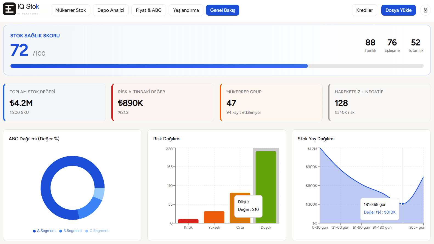434x244 pixels.
Task: Click the 0-30 gün axis label
Action: pyautogui.click(x=320, y=227)
